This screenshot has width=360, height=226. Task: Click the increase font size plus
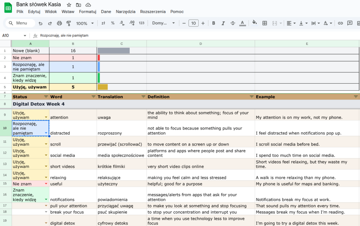203,23
